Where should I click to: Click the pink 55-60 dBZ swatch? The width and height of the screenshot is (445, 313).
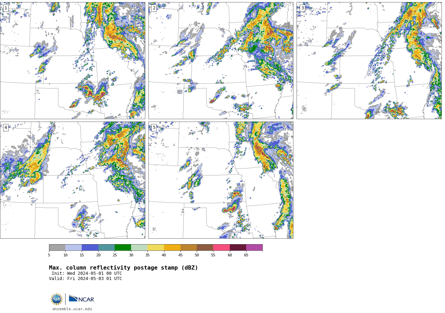pyautogui.click(x=221, y=247)
